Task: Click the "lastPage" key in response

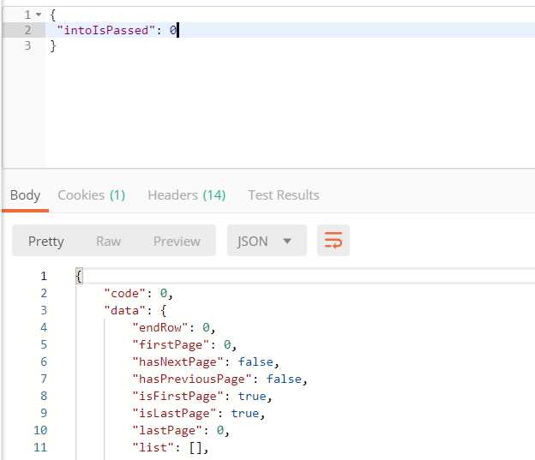Action: tap(167, 430)
